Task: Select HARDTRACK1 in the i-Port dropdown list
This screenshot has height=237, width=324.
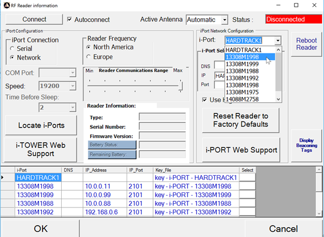Action: [x=250, y=50]
